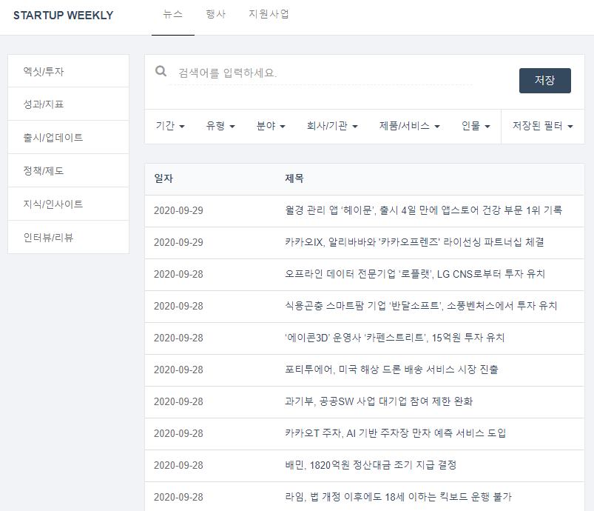
Task: Open the 라임 킥보드 운행 불가 article
Action: (398, 498)
